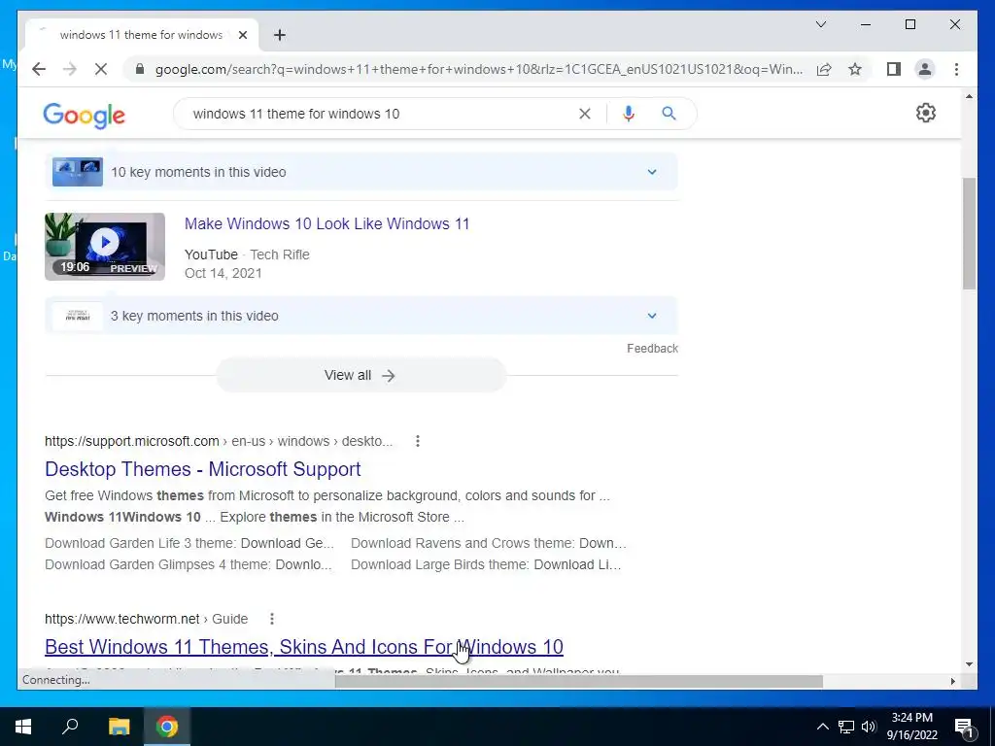Open network status tray icon
The image size is (995, 746).
point(846,727)
